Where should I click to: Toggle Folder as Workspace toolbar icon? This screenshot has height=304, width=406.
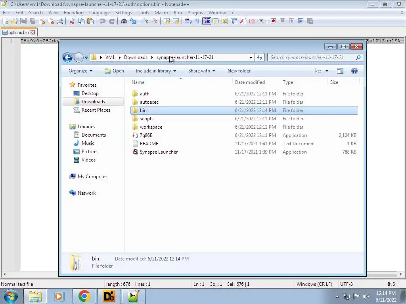coord(252,21)
